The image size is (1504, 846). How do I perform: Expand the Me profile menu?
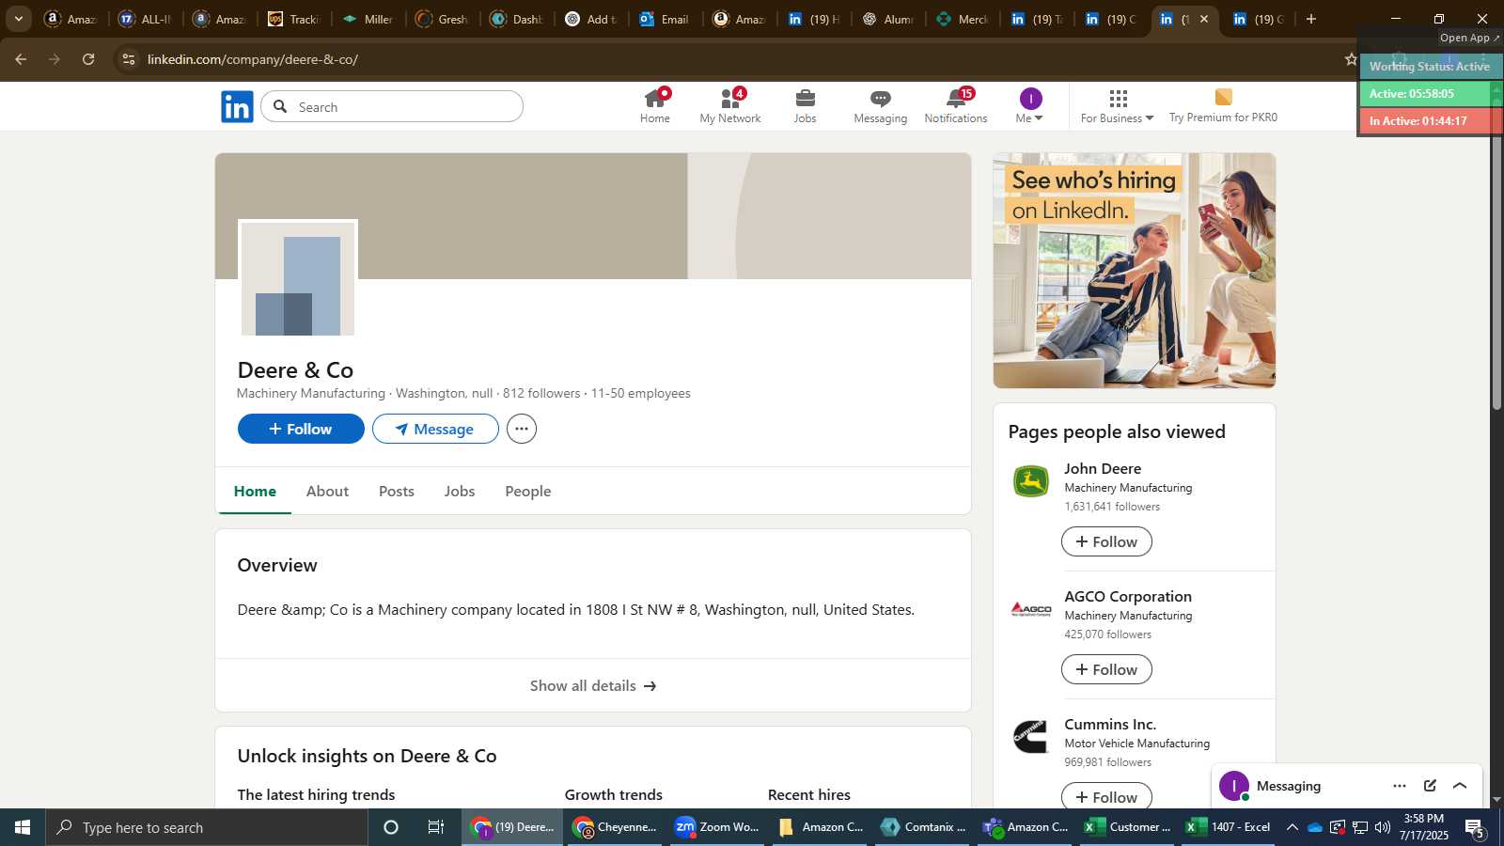(1030, 106)
